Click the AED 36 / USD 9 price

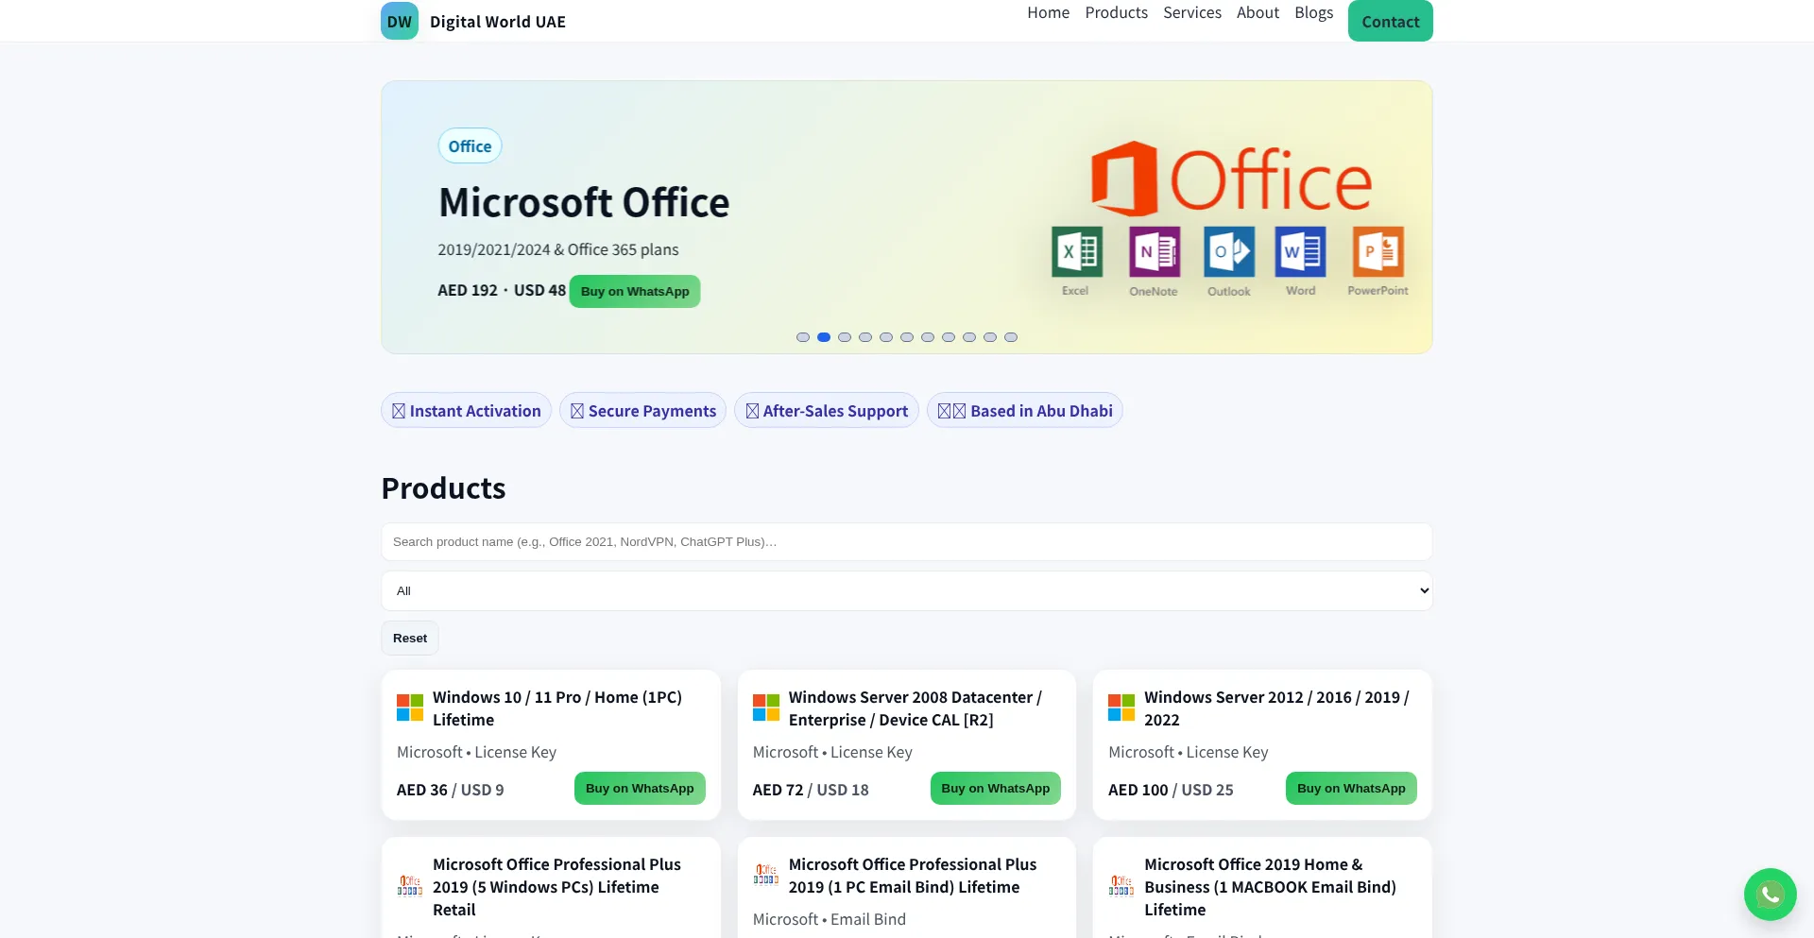click(451, 790)
